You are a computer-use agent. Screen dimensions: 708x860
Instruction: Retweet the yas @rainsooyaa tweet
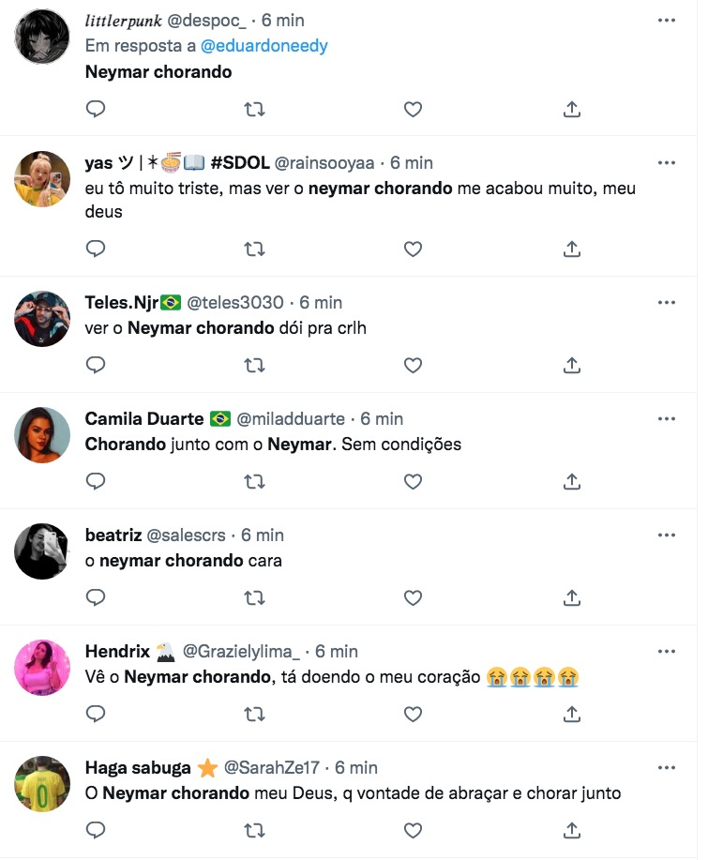pyautogui.click(x=254, y=249)
